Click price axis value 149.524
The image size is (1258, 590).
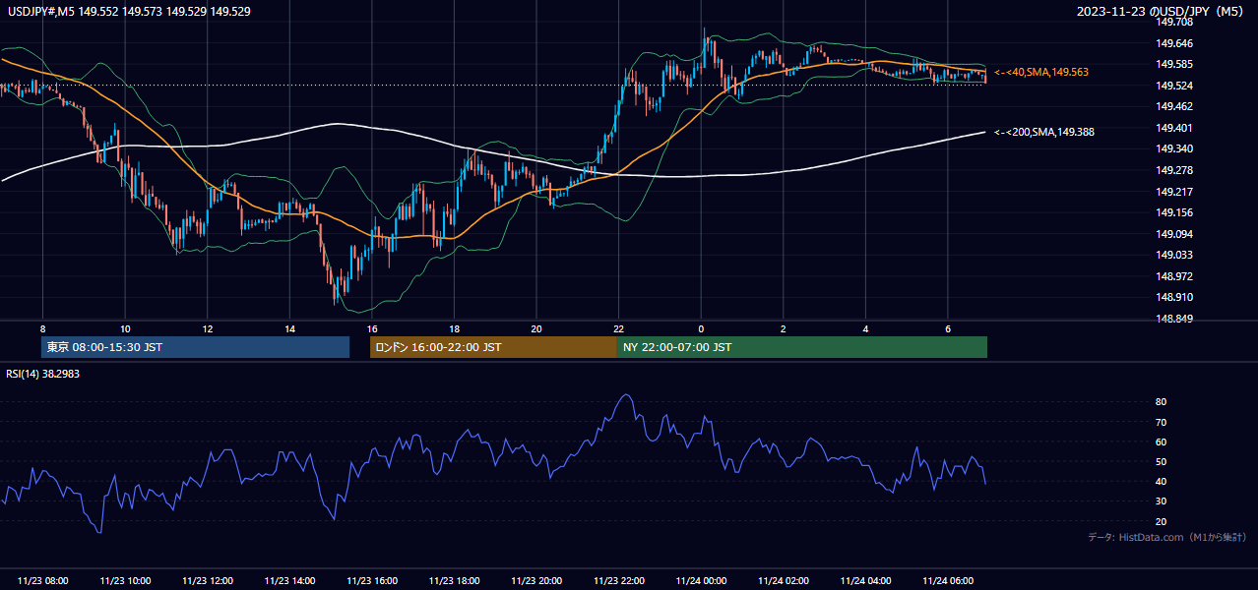click(x=1174, y=86)
